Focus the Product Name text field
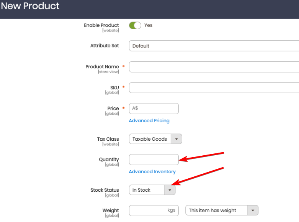The width and height of the screenshot is (299, 222). coord(214,67)
